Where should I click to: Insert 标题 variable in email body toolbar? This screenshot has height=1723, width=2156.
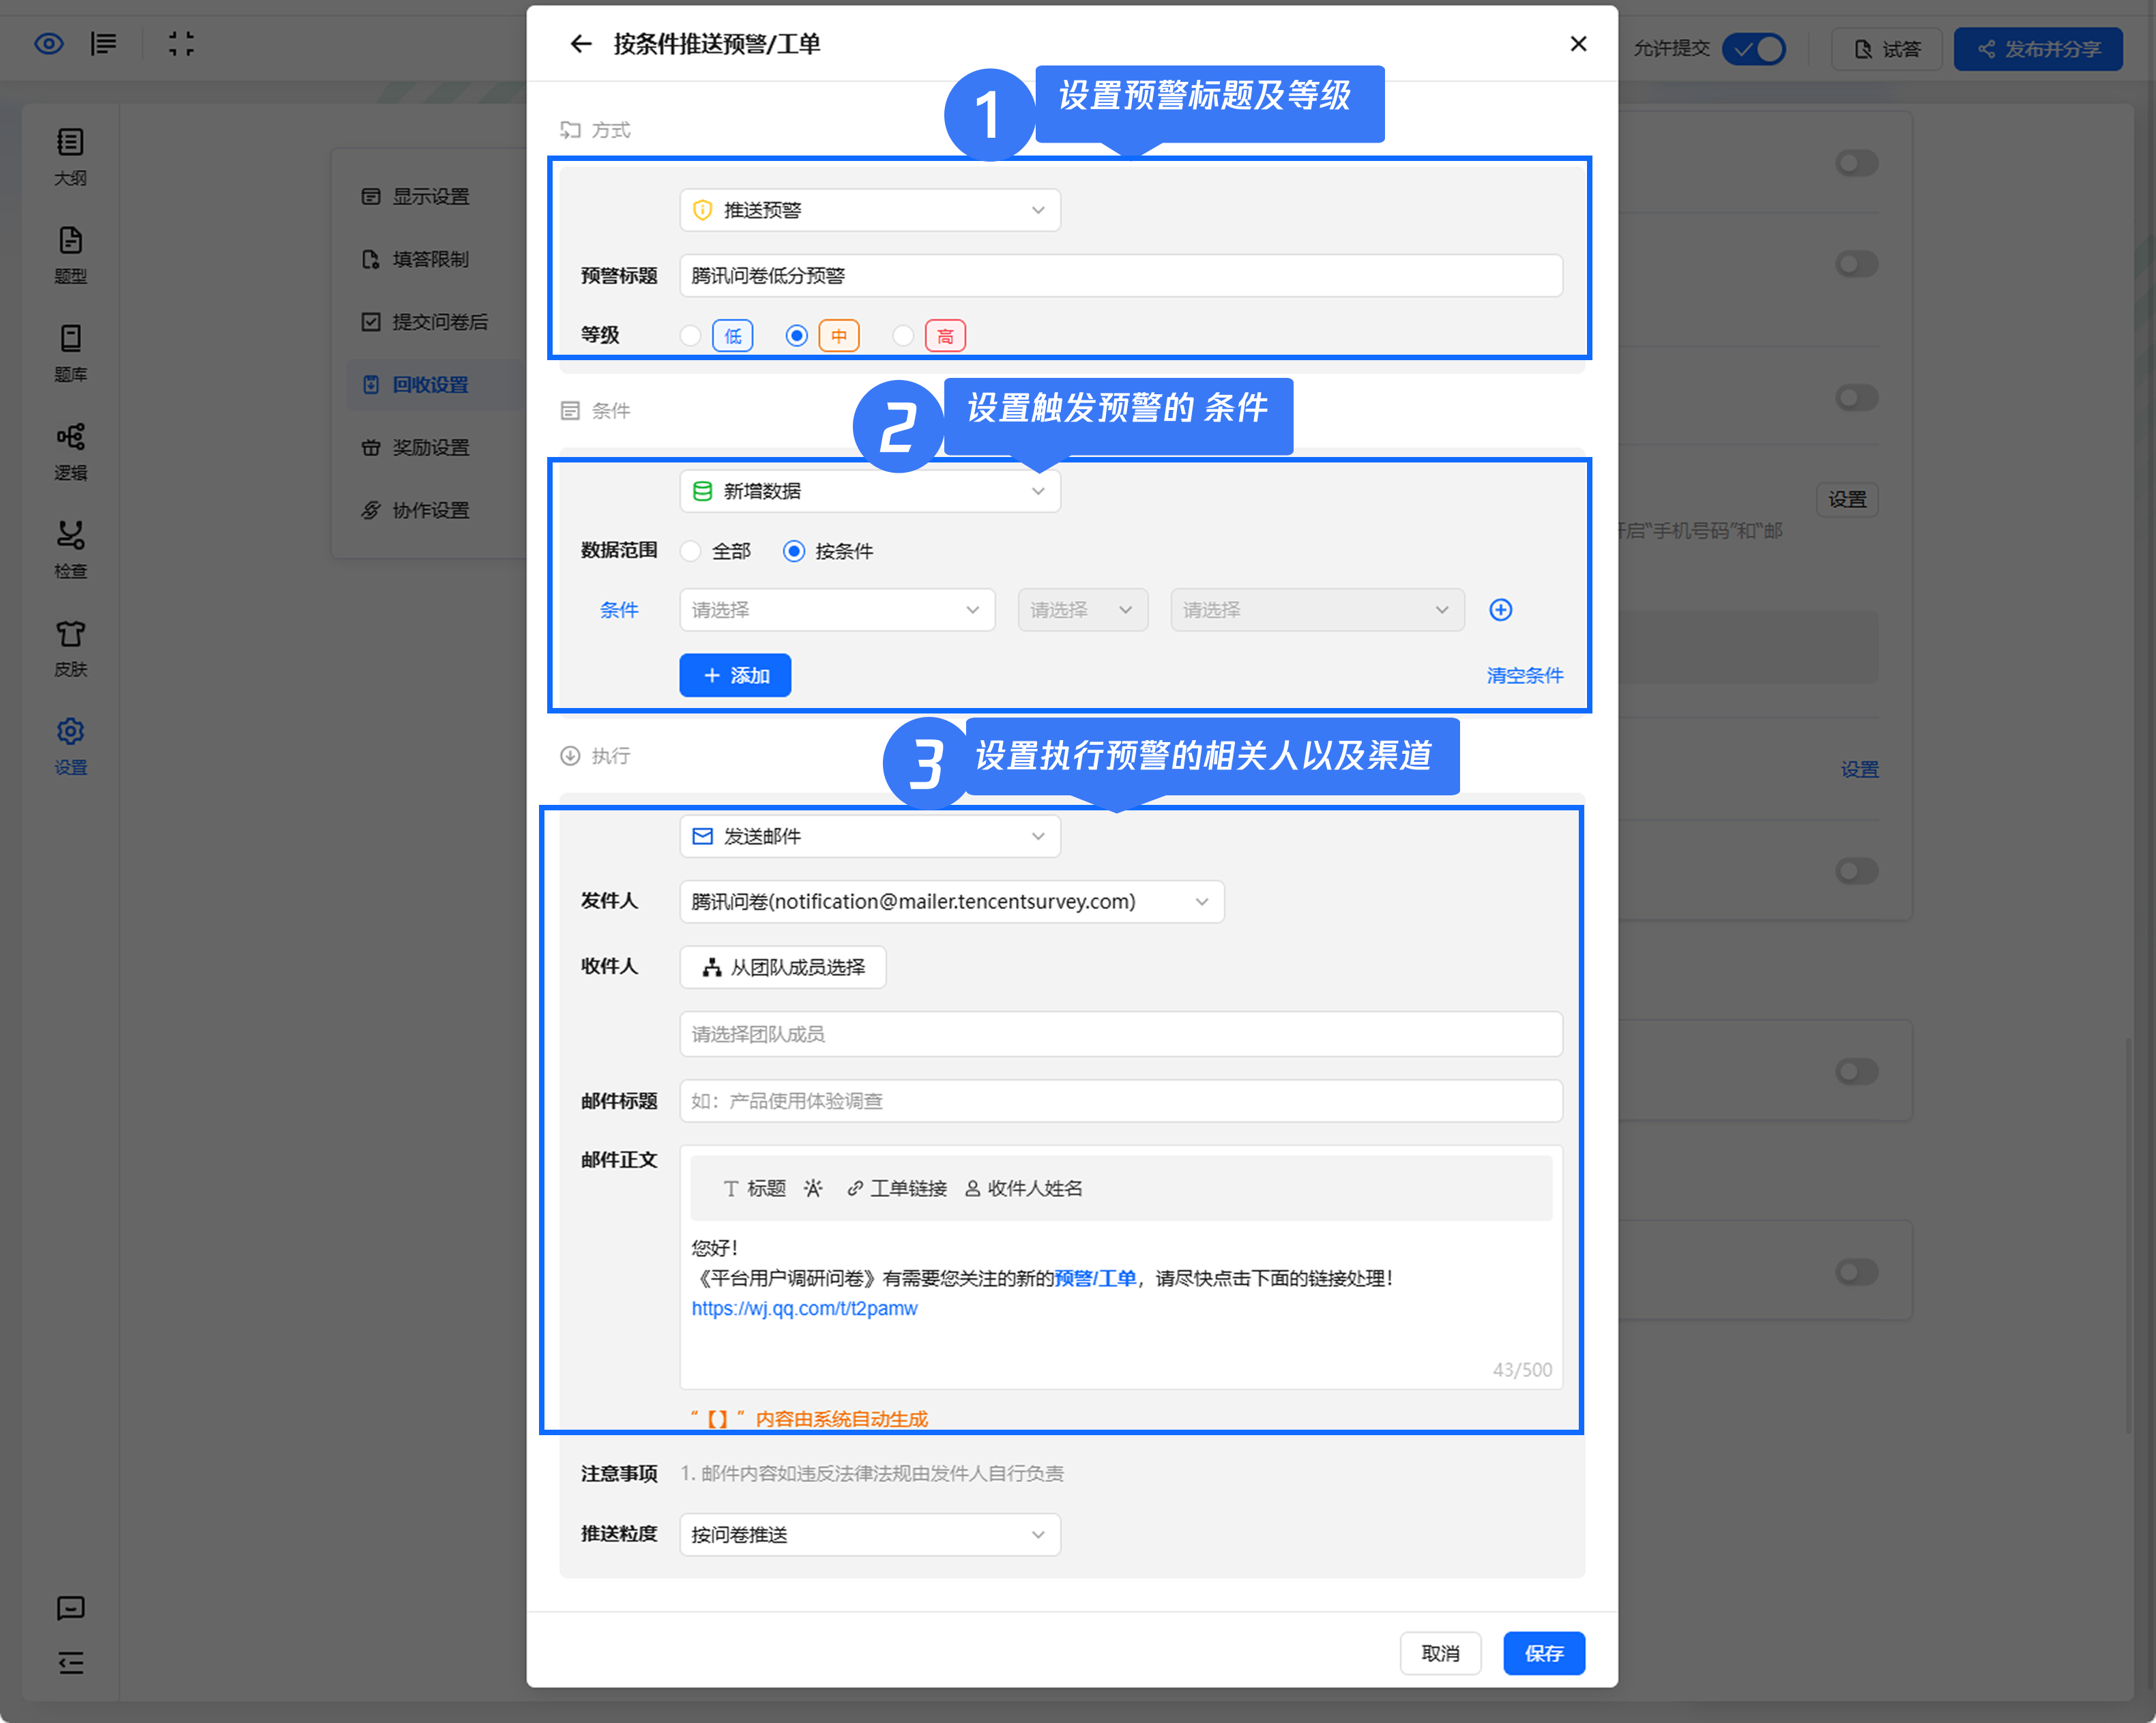pos(755,1188)
